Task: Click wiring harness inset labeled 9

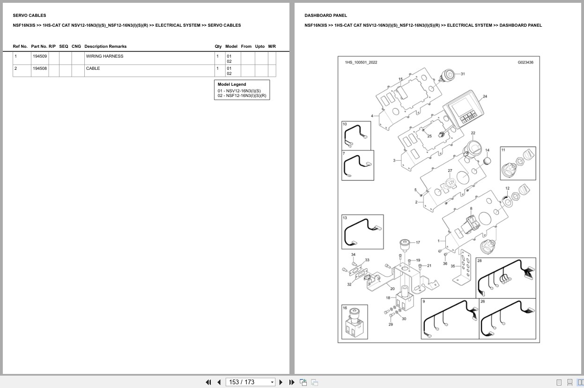Action: tap(450, 319)
